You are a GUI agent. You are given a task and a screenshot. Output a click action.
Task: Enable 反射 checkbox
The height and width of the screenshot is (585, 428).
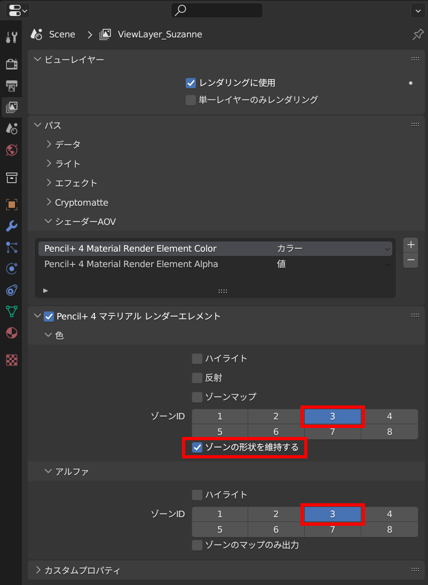[x=197, y=378]
